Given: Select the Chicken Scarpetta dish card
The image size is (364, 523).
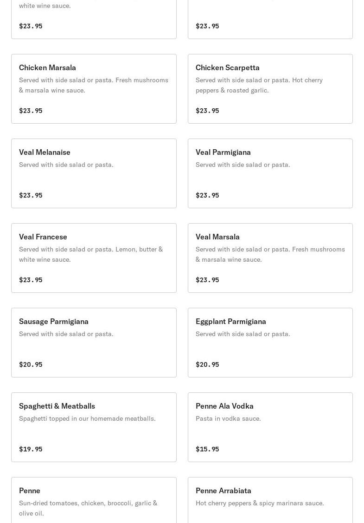Looking at the screenshot, I should [270, 89].
